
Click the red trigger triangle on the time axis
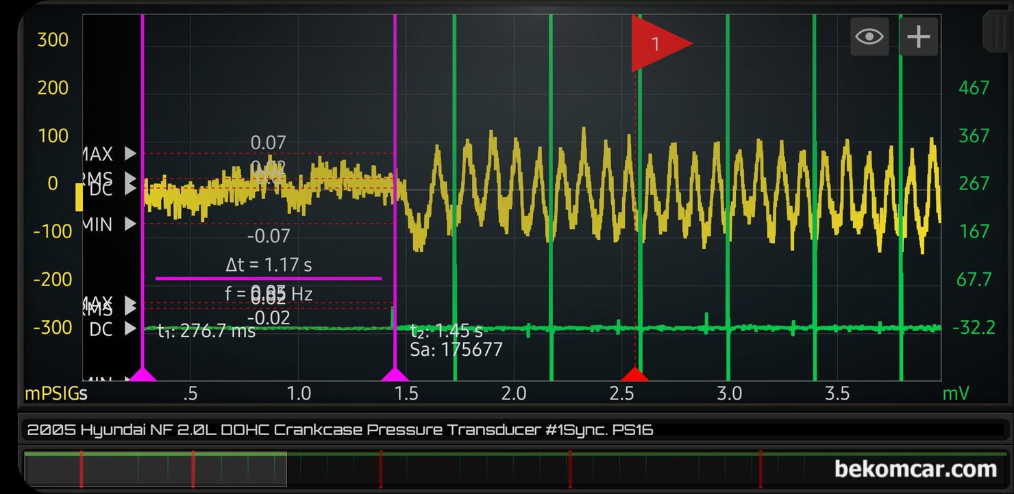634,374
